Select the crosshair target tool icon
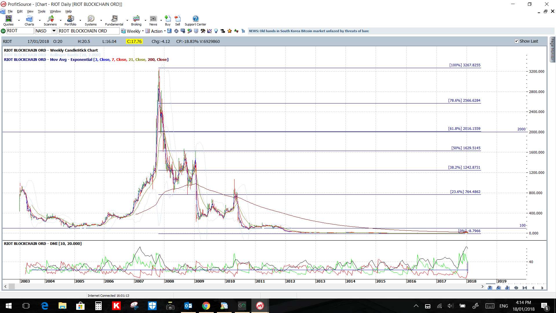The height and width of the screenshot is (313, 556). (x=176, y=31)
